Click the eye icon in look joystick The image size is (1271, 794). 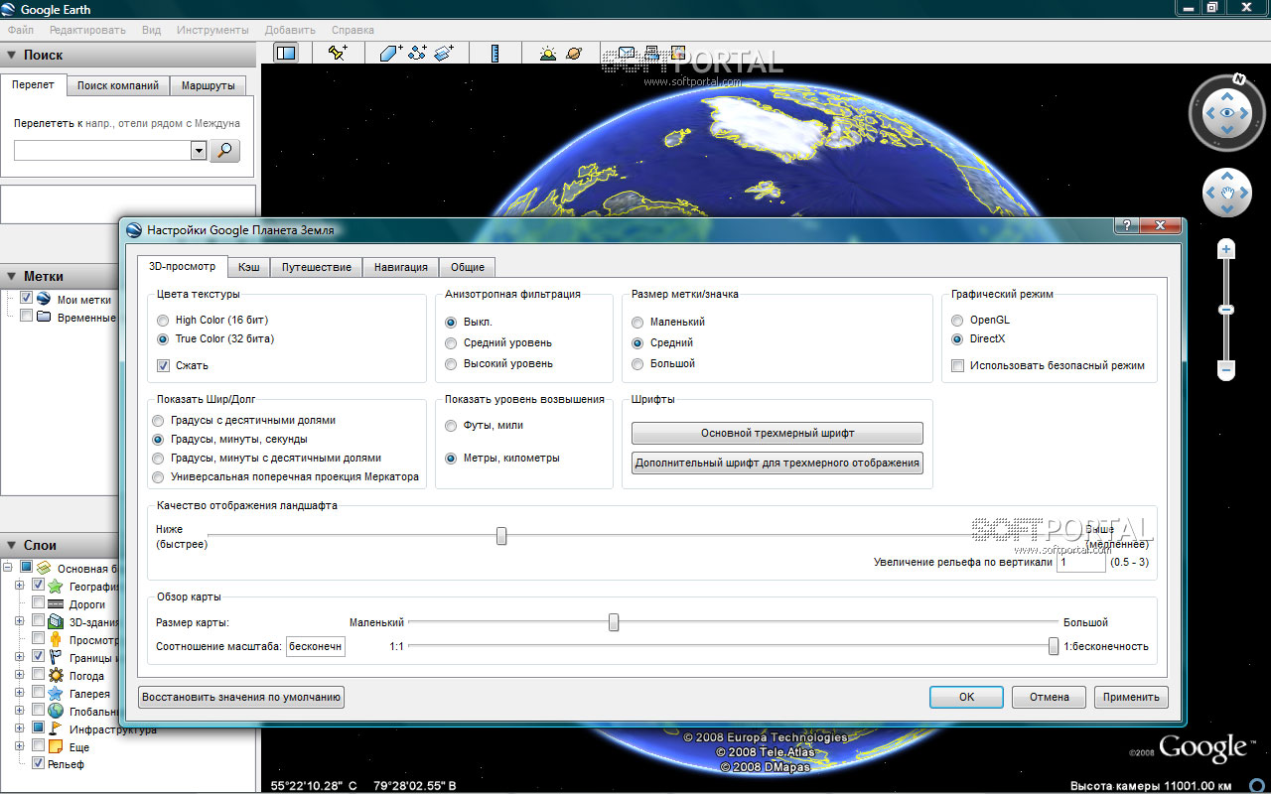click(x=1227, y=113)
